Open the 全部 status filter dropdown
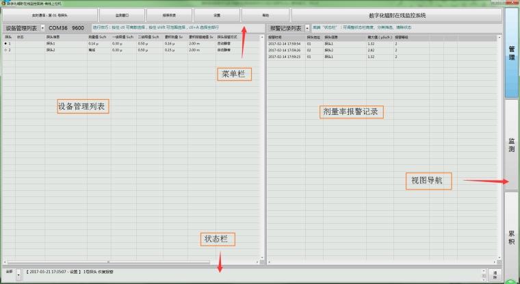Image resolution: width=520 pixels, height=284 pixels. (x=18, y=272)
